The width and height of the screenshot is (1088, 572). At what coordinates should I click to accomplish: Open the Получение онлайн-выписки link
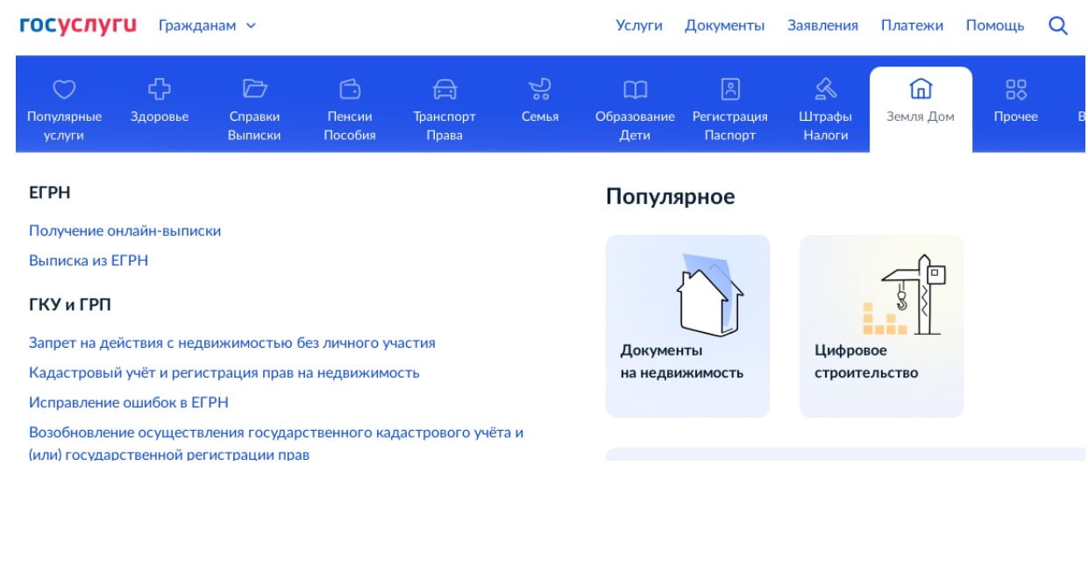124,231
